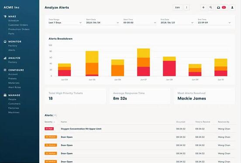The image size is (241, 163).
Task: Open Customers under MANAGE
Action: pos(14,104)
